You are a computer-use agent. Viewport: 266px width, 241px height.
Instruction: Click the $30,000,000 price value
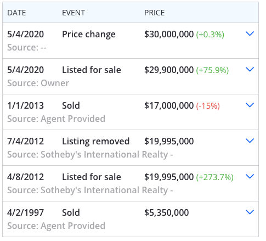169,34
